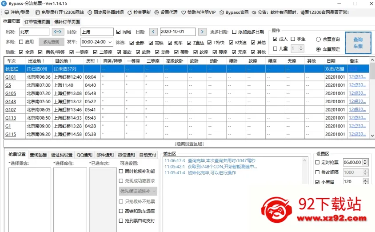Click the 查询车票 search button
375x232 pixels.
pyautogui.click(x=358, y=43)
